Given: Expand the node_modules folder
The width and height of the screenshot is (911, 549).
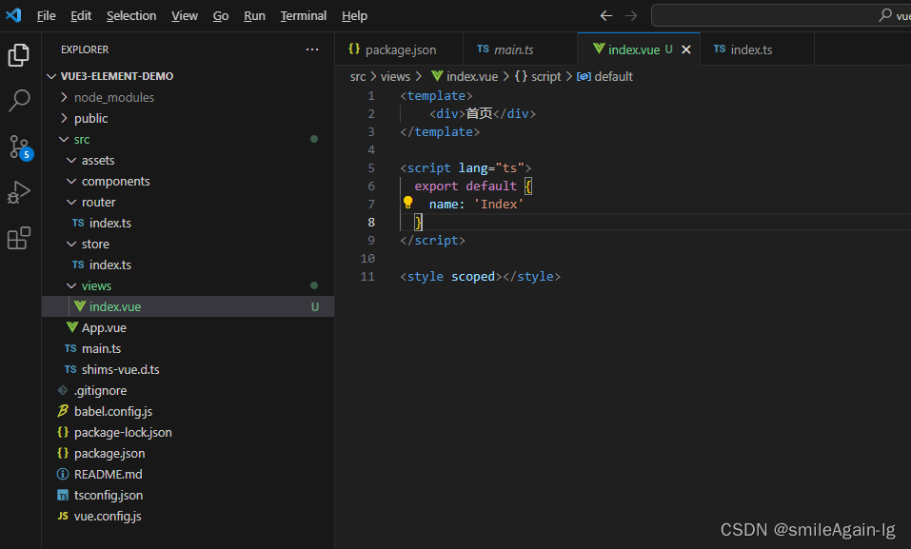Looking at the screenshot, I should [x=65, y=97].
